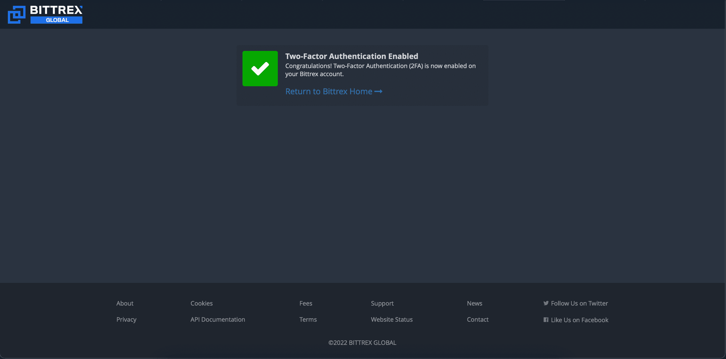Select Follow Us on Twitter text
Viewport: 726px width, 359px height.
pyautogui.click(x=580, y=303)
